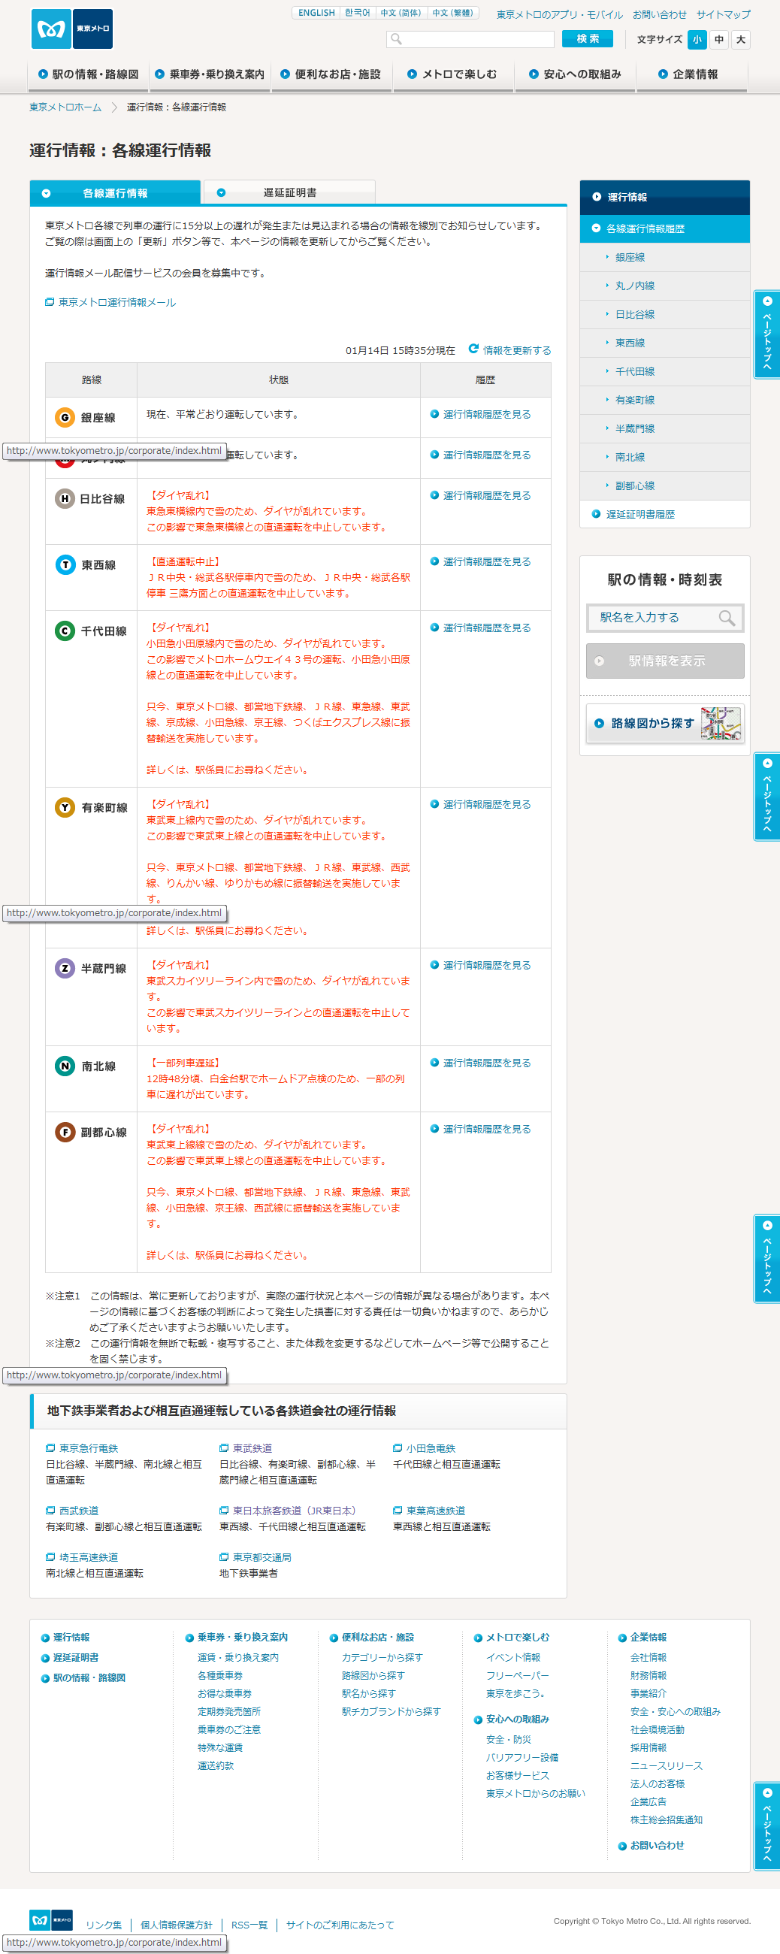
Task: Set text size to medium (中)
Action: coord(718,39)
